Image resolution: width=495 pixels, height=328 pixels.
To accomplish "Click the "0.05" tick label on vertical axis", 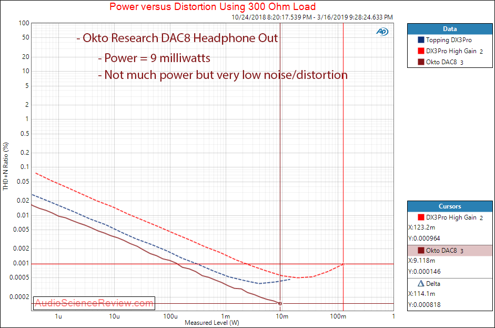I will 23,182.
